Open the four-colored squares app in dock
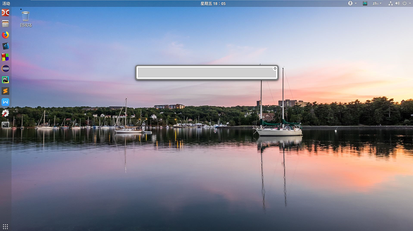Screen dimensions: 413x231 click(x=5, y=57)
